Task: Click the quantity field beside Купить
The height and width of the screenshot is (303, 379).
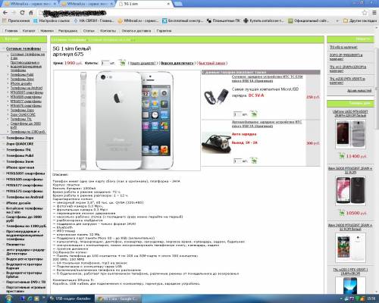Action: 105,63
